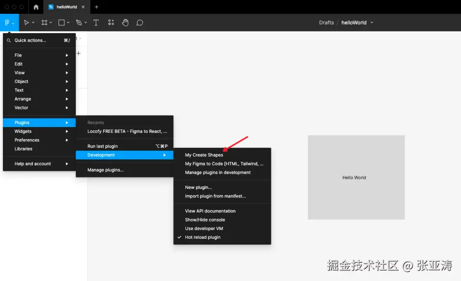Click Manage plugins in development
The width and height of the screenshot is (461, 281).
222,173
